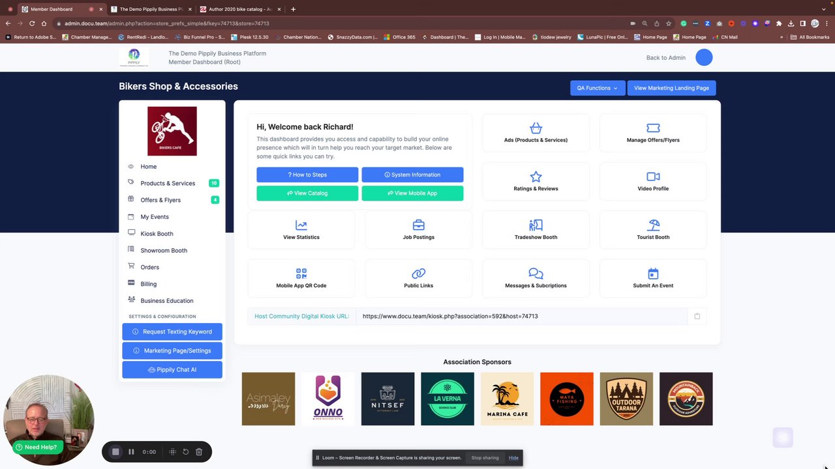Click the Pippily logo in the header

[134, 57]
